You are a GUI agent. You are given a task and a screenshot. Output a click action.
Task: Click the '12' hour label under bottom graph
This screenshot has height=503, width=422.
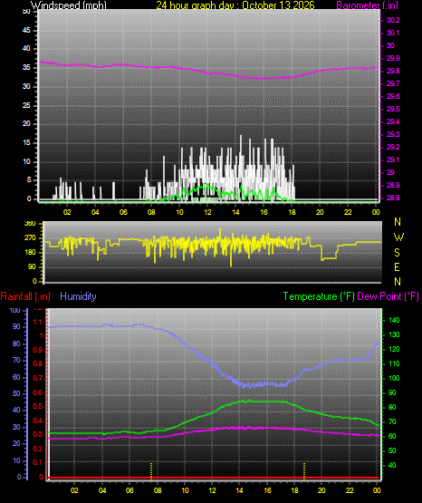pos(212,490)
